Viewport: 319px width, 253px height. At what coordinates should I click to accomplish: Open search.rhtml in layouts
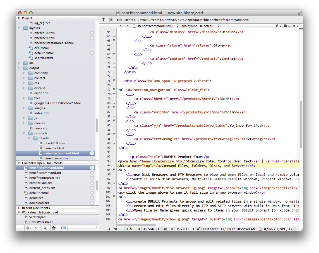44,58
